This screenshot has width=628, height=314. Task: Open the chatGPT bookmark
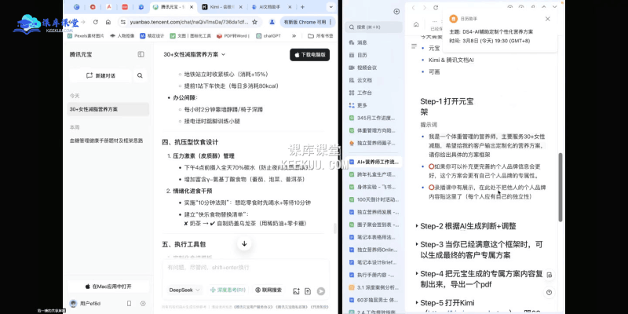(268, 35)
